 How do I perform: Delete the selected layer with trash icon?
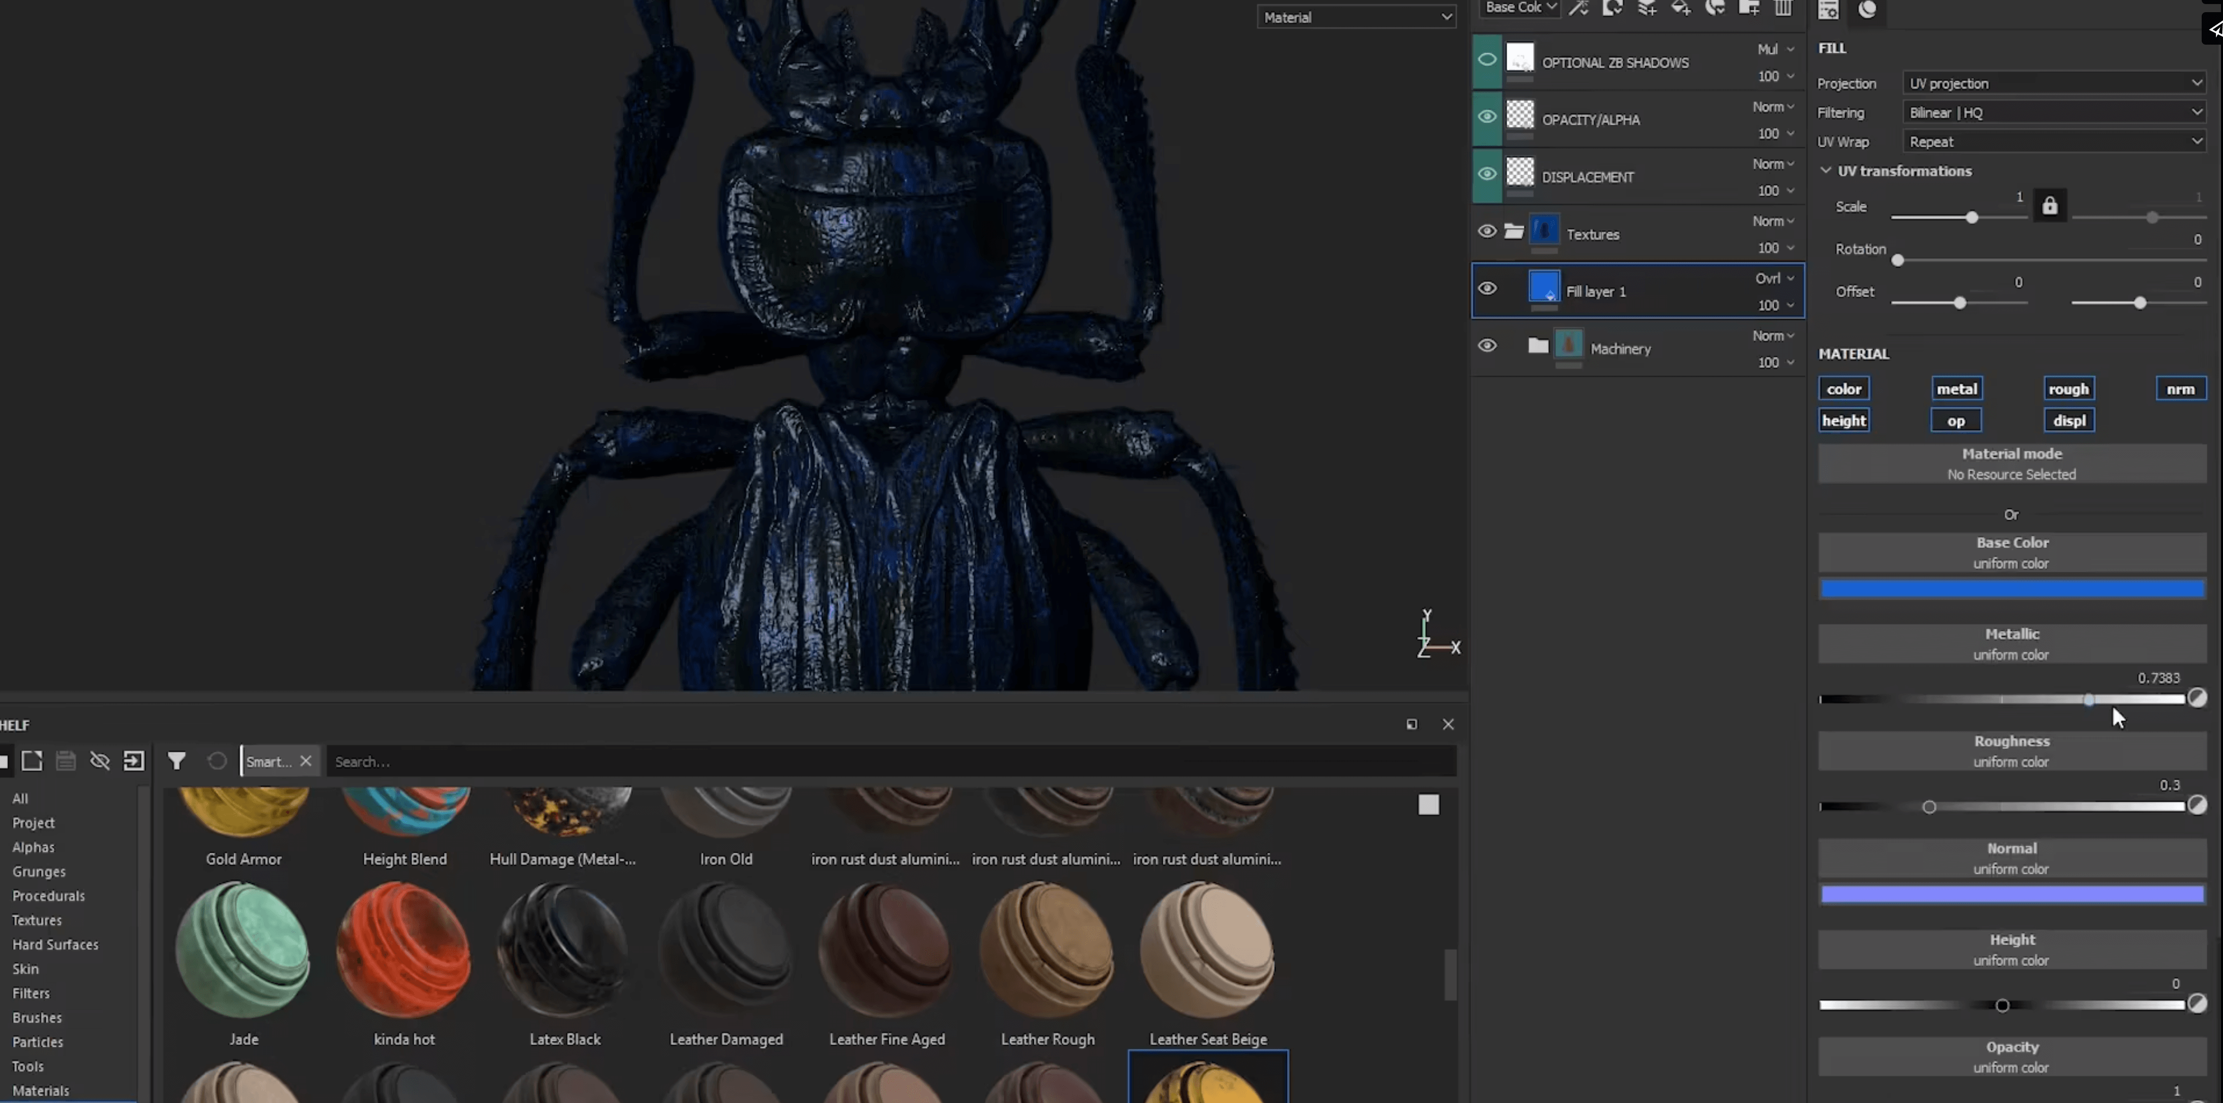(x=1784, y=8)
